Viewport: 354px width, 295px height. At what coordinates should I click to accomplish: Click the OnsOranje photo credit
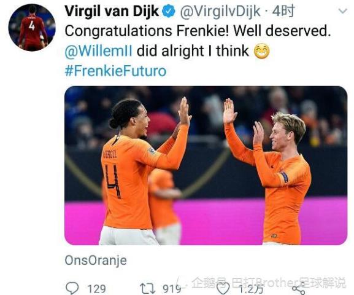coord(96,261)
